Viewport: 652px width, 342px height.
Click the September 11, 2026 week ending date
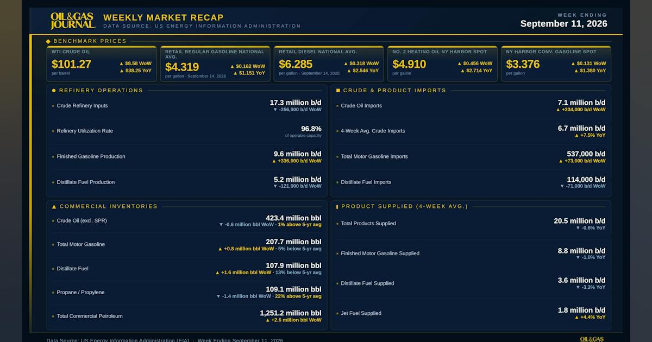564,24
